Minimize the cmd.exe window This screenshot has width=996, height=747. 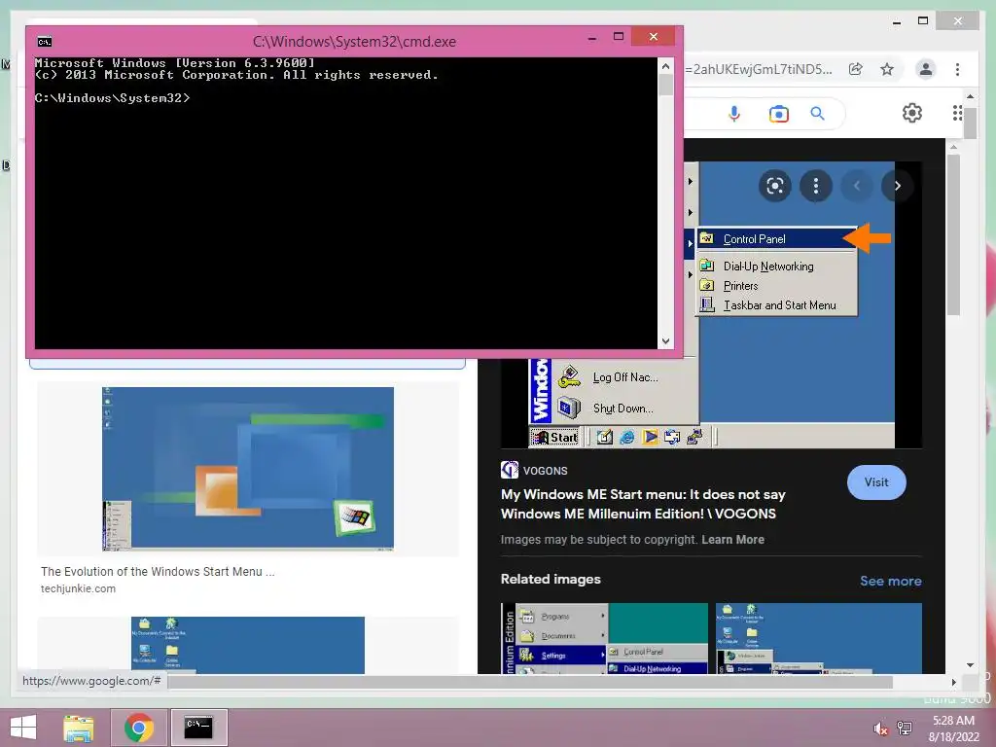point(592,38)
